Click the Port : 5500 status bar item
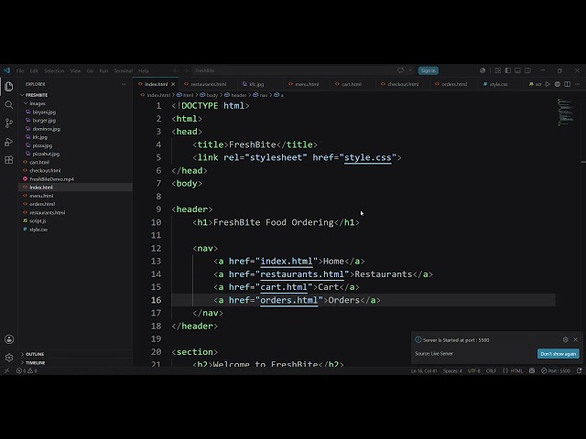Viewport: 586px width, 439px height. pos(556,371)
